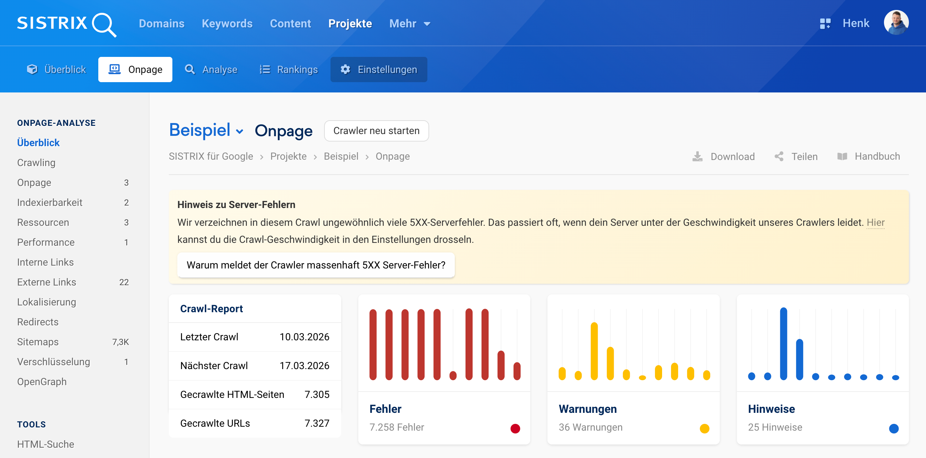The width and height of the screenshot is (926, 458).
Task: Open Einstellungen via the gear icon
Action: coord(345,69)
